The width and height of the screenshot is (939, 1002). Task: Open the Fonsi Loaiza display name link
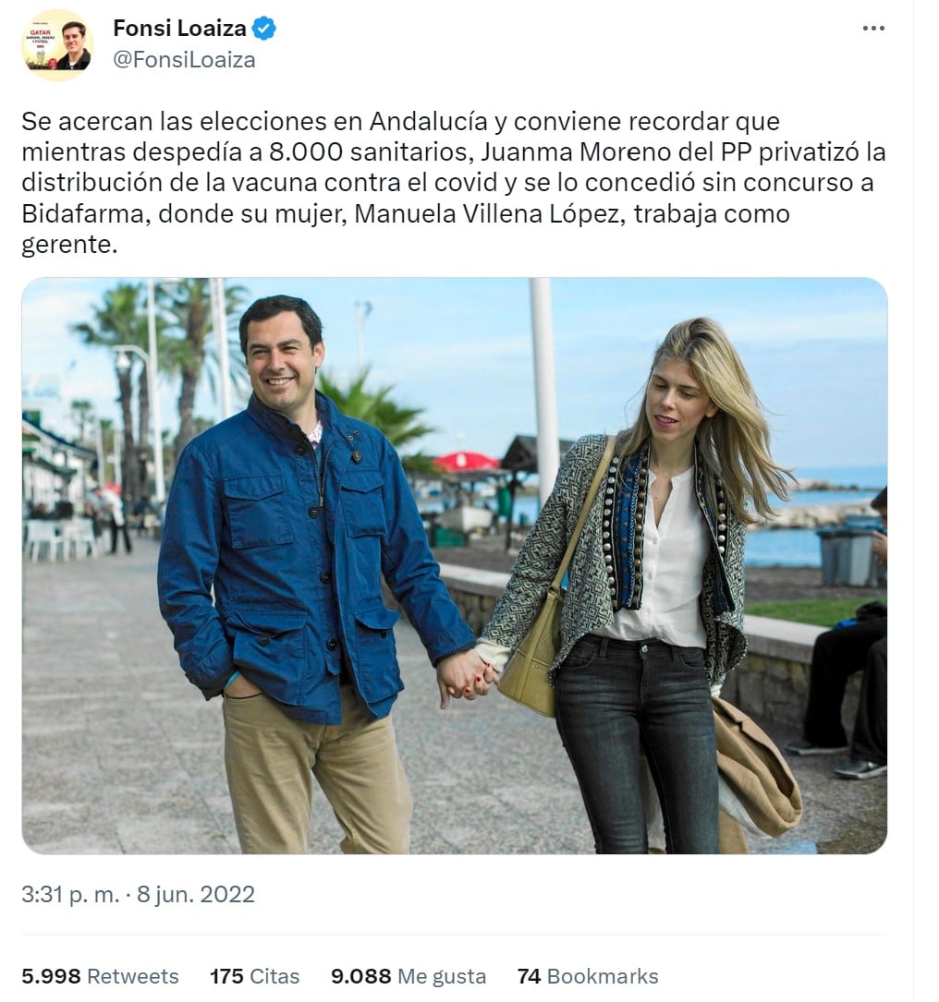[179, 28]
